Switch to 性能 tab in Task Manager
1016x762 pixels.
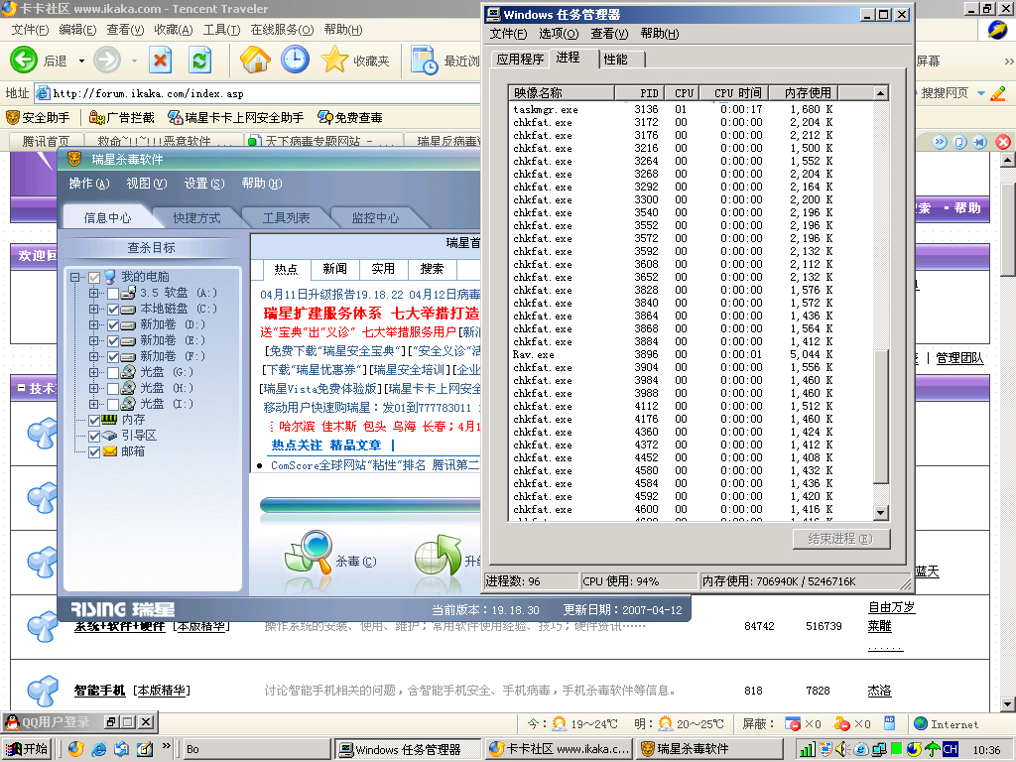pos(615,59)
